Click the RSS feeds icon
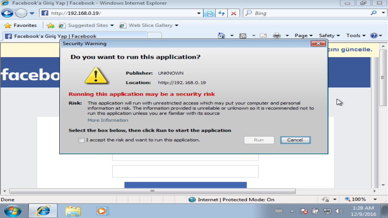 (243, 36)
